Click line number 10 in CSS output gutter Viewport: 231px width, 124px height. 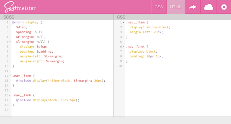120,66
